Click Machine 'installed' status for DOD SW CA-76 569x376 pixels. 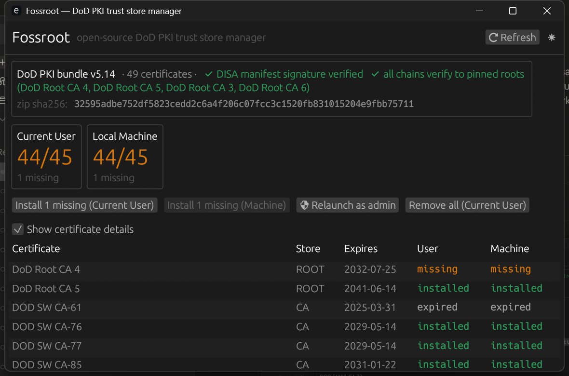(x=516, y=326)
